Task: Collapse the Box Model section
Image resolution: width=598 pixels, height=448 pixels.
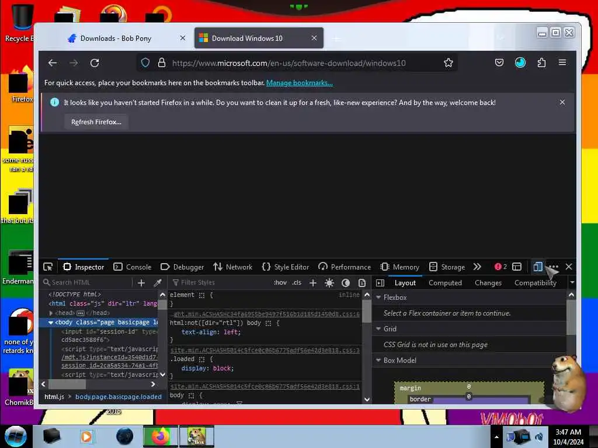Action: point(378,360)
